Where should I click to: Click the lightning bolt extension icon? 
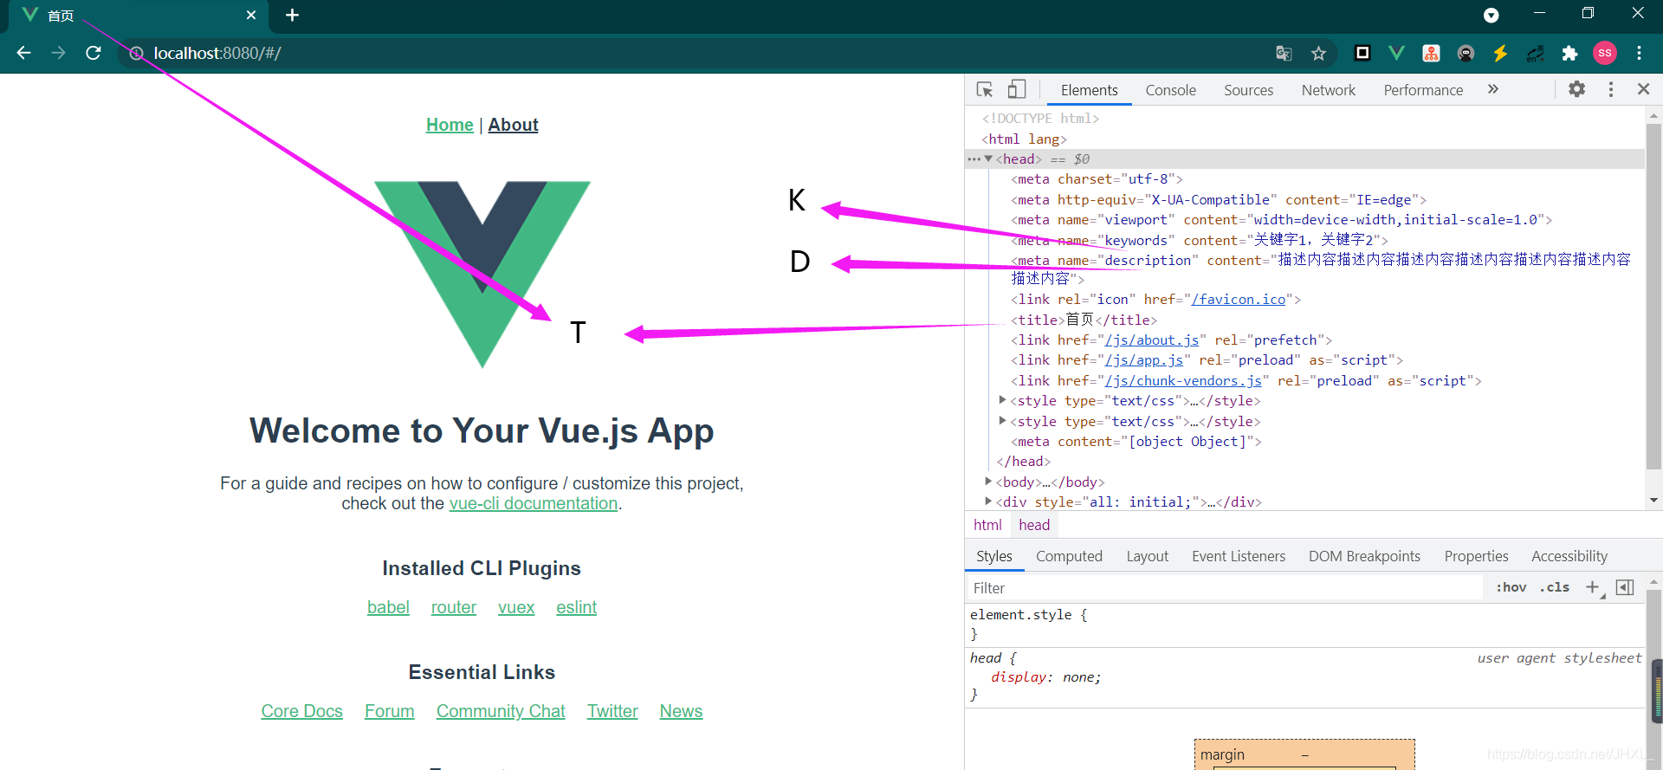(1500, 54)
